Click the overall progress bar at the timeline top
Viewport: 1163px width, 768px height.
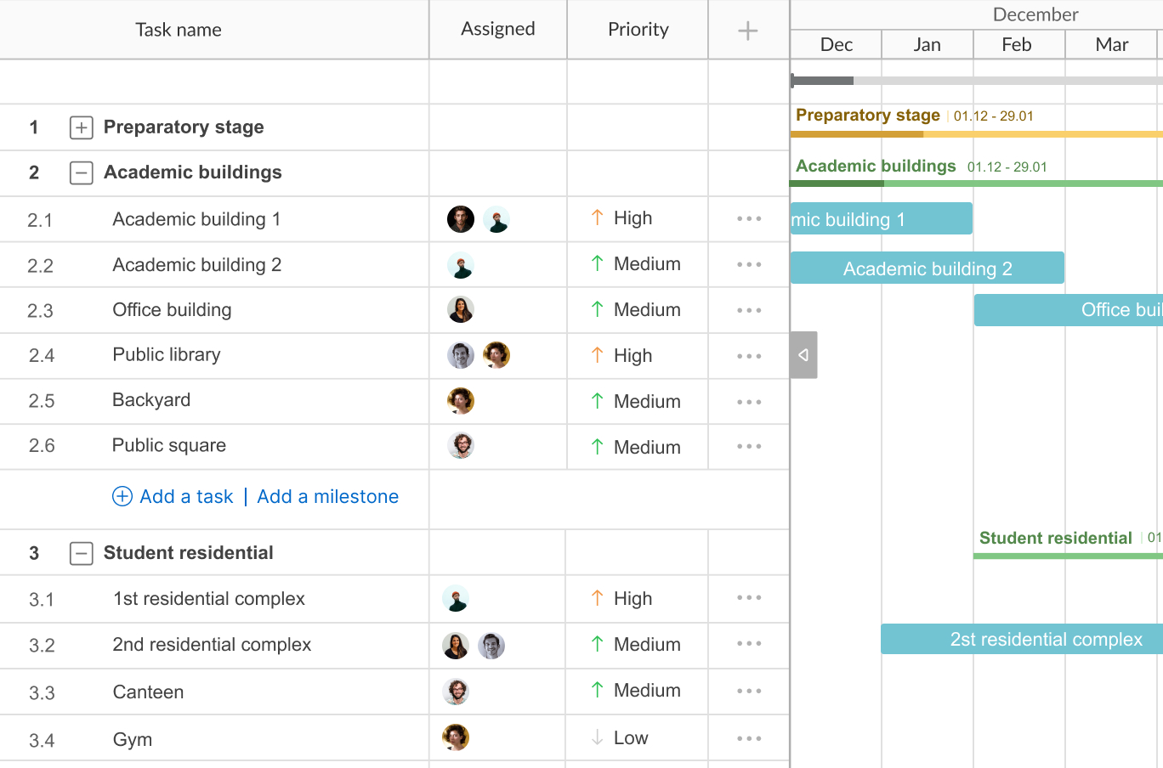point(976,81)
